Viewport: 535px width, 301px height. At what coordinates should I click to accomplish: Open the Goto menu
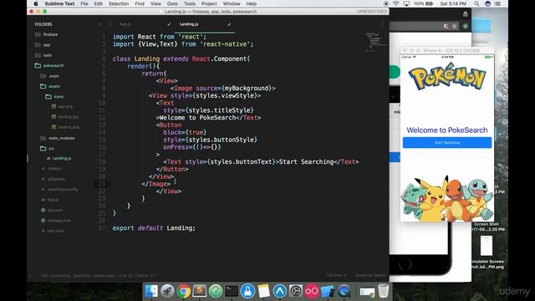(172, 3)
